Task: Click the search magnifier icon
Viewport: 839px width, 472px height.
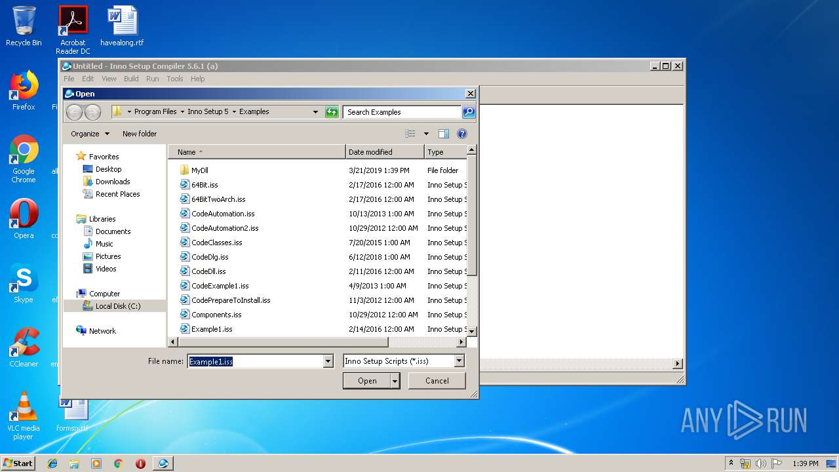Action: 468,112
